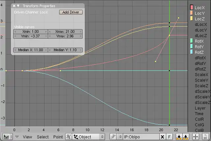
Task: Select the lower LocX curve handle point
Action: pyautogui.click(x=156, y=62)
